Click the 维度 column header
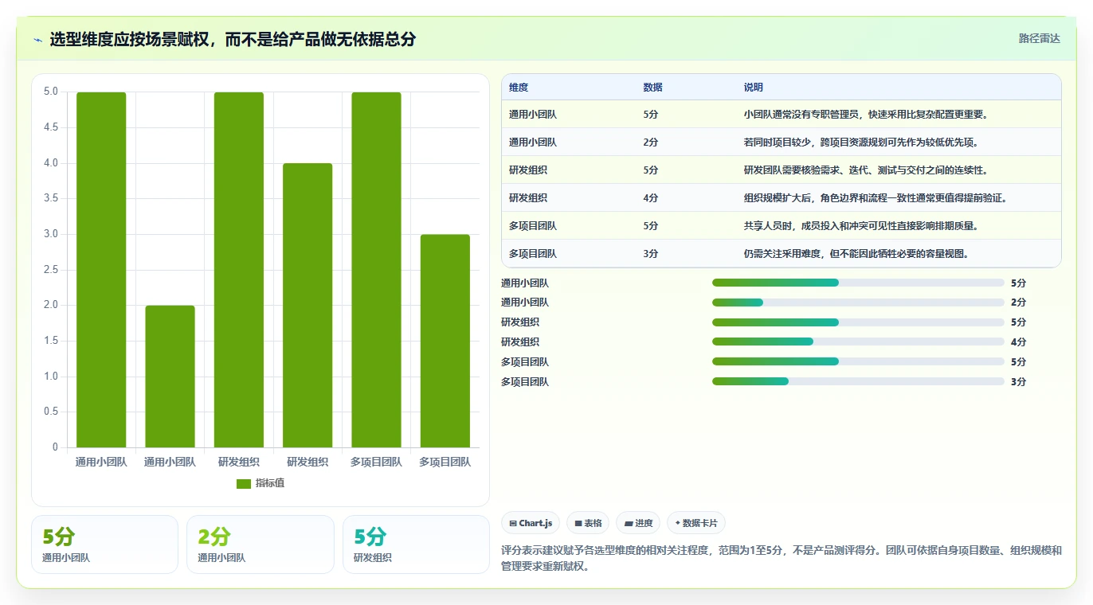 click(x=519, y=88)
